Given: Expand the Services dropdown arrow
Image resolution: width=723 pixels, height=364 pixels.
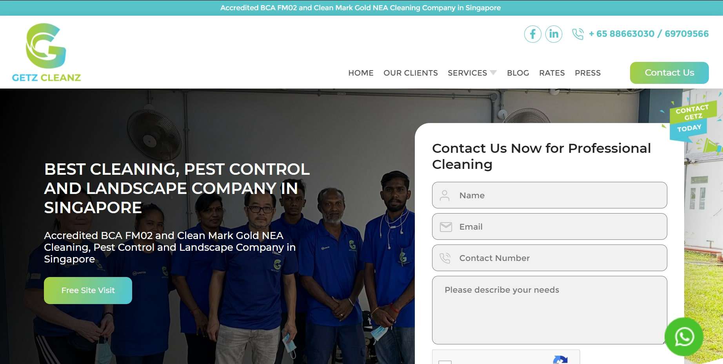Looking at the screenshot, I should pyautogui.click(x=493, y=72).
